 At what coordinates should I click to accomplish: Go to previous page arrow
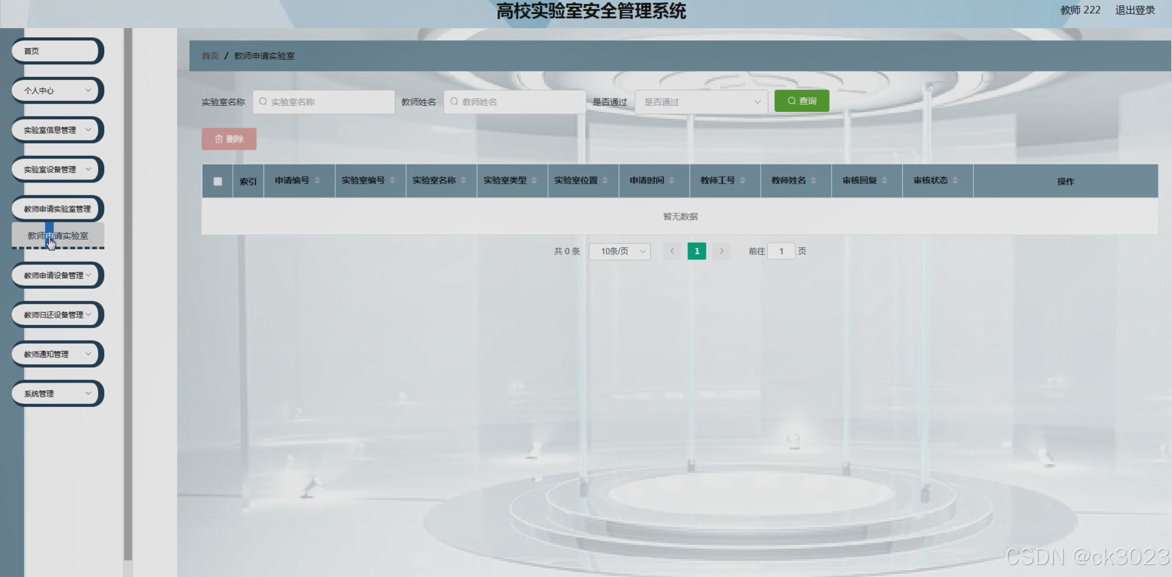[x=672, y=251]
